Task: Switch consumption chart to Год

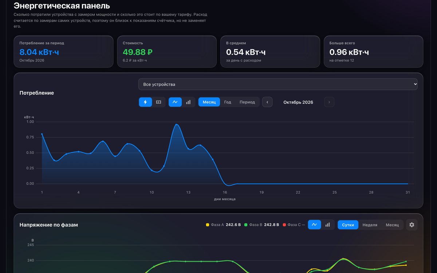Action: point(228,102)
